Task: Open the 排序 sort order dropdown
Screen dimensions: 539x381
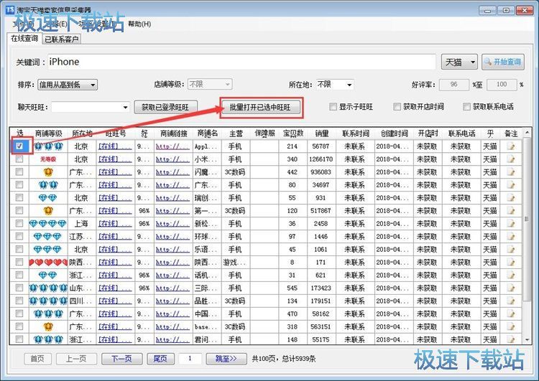Action: (x=68, y=85)
